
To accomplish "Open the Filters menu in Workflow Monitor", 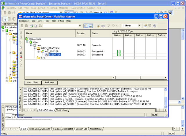I will pyautogui.click(x=61, y=21).
